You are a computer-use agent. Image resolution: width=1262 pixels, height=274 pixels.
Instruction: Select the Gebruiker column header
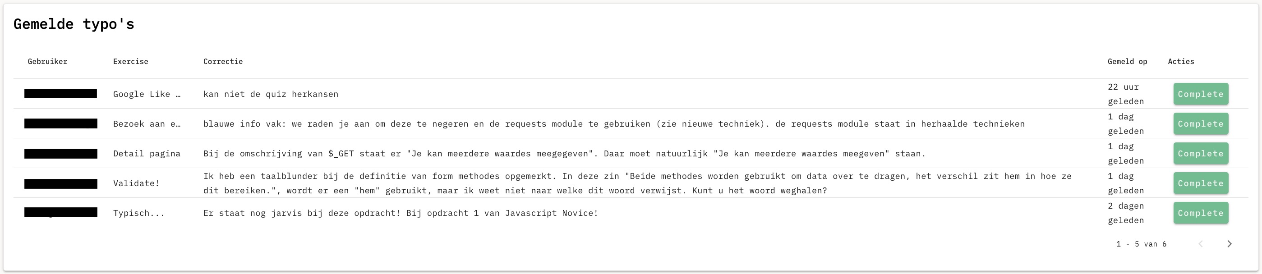pos(47,62)
